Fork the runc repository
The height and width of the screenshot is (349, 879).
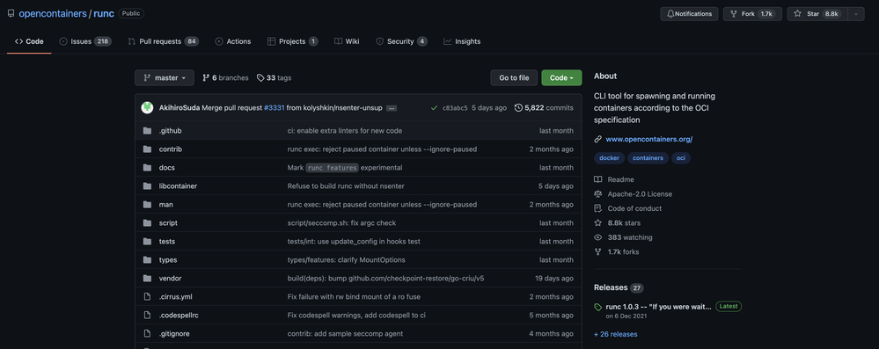(x=752, y=14)
